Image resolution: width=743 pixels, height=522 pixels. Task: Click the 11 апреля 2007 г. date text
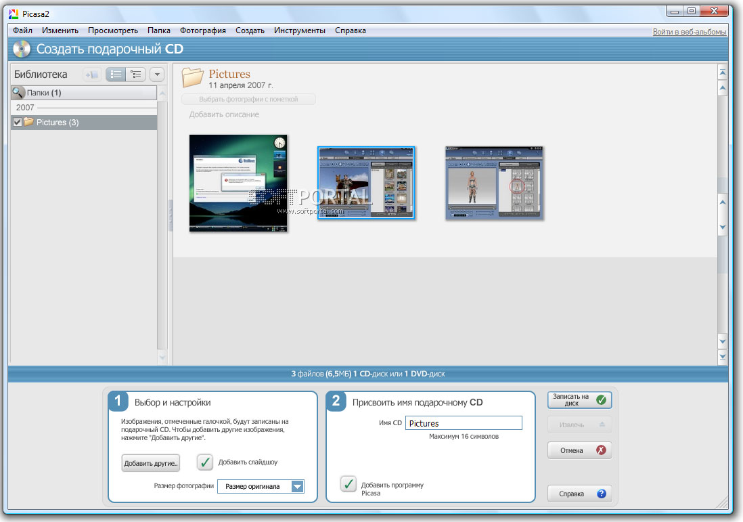tap(241, 85)
